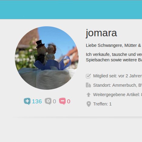Click the turquoise header bar
This screenshot has width=142, height=142.
[x=71, y=10]
